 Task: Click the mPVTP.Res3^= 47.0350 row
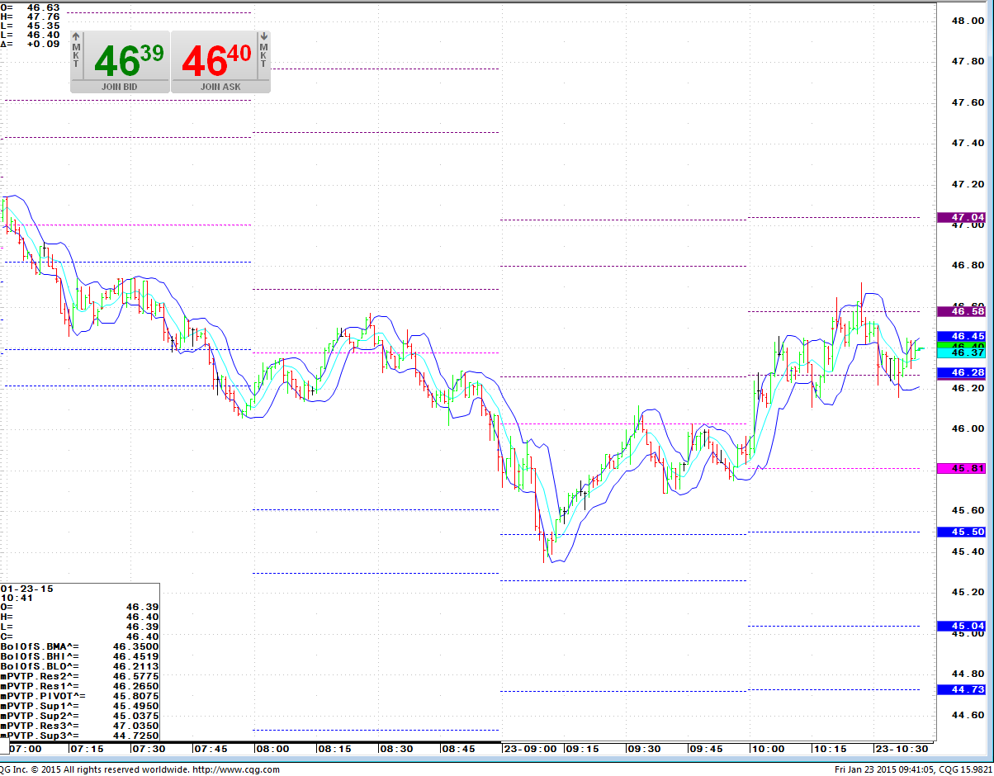pos(80,726)
